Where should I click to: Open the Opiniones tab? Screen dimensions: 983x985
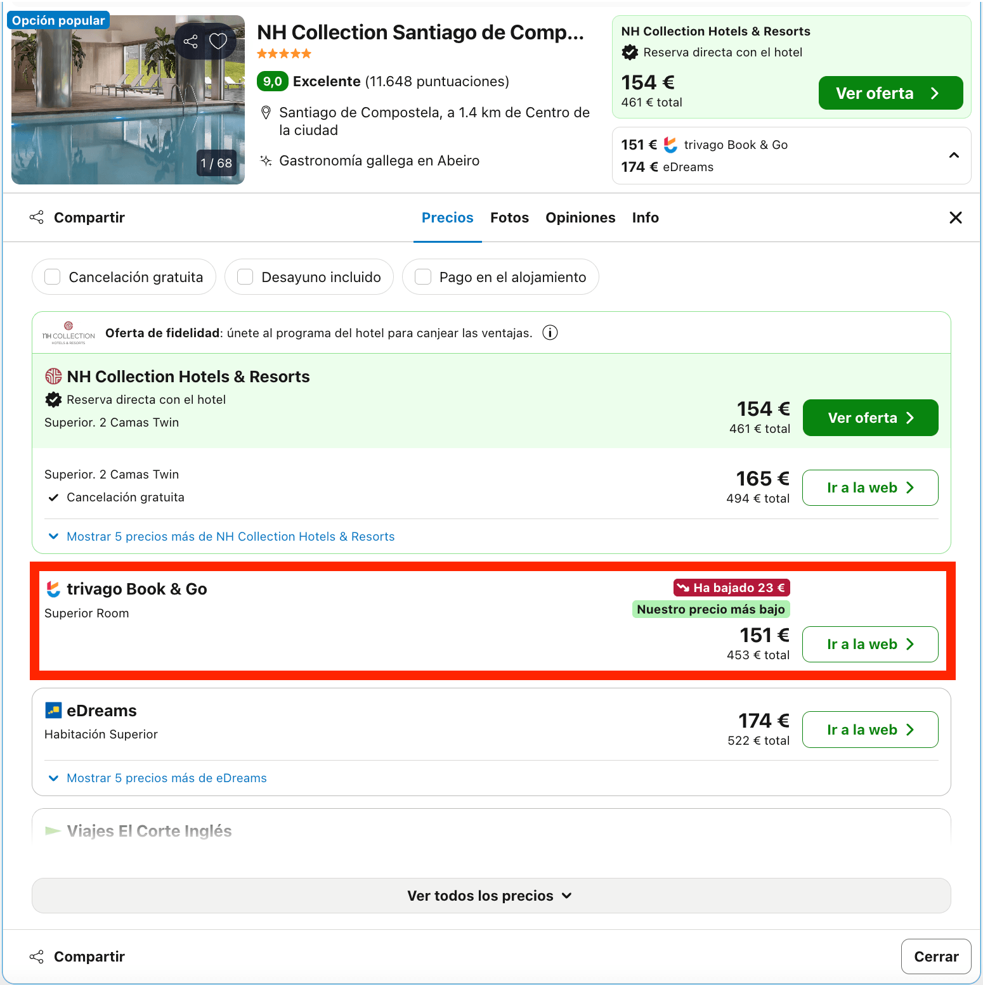pos(580,217)
